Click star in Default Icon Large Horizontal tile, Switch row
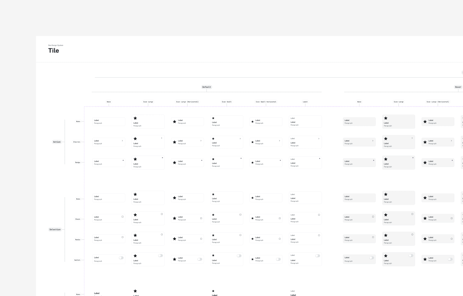The height and width of the screenshot is (296, 463). point(174,259)
